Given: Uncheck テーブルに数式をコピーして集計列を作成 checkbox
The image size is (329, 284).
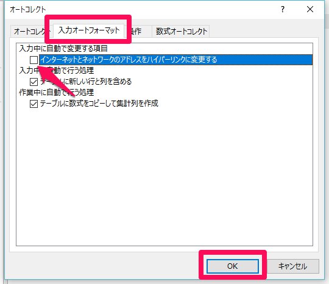Looking at the screenshot, I should (x=34, y=104).
